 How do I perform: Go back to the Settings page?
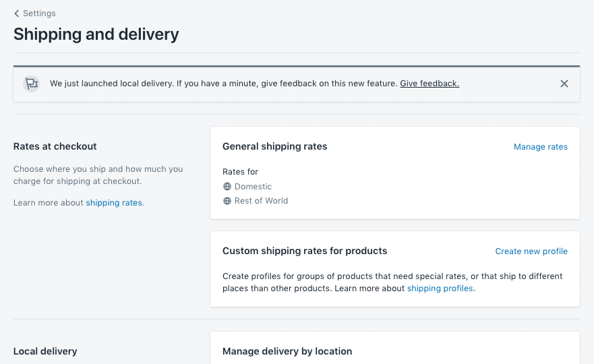(x=39, y=13)
